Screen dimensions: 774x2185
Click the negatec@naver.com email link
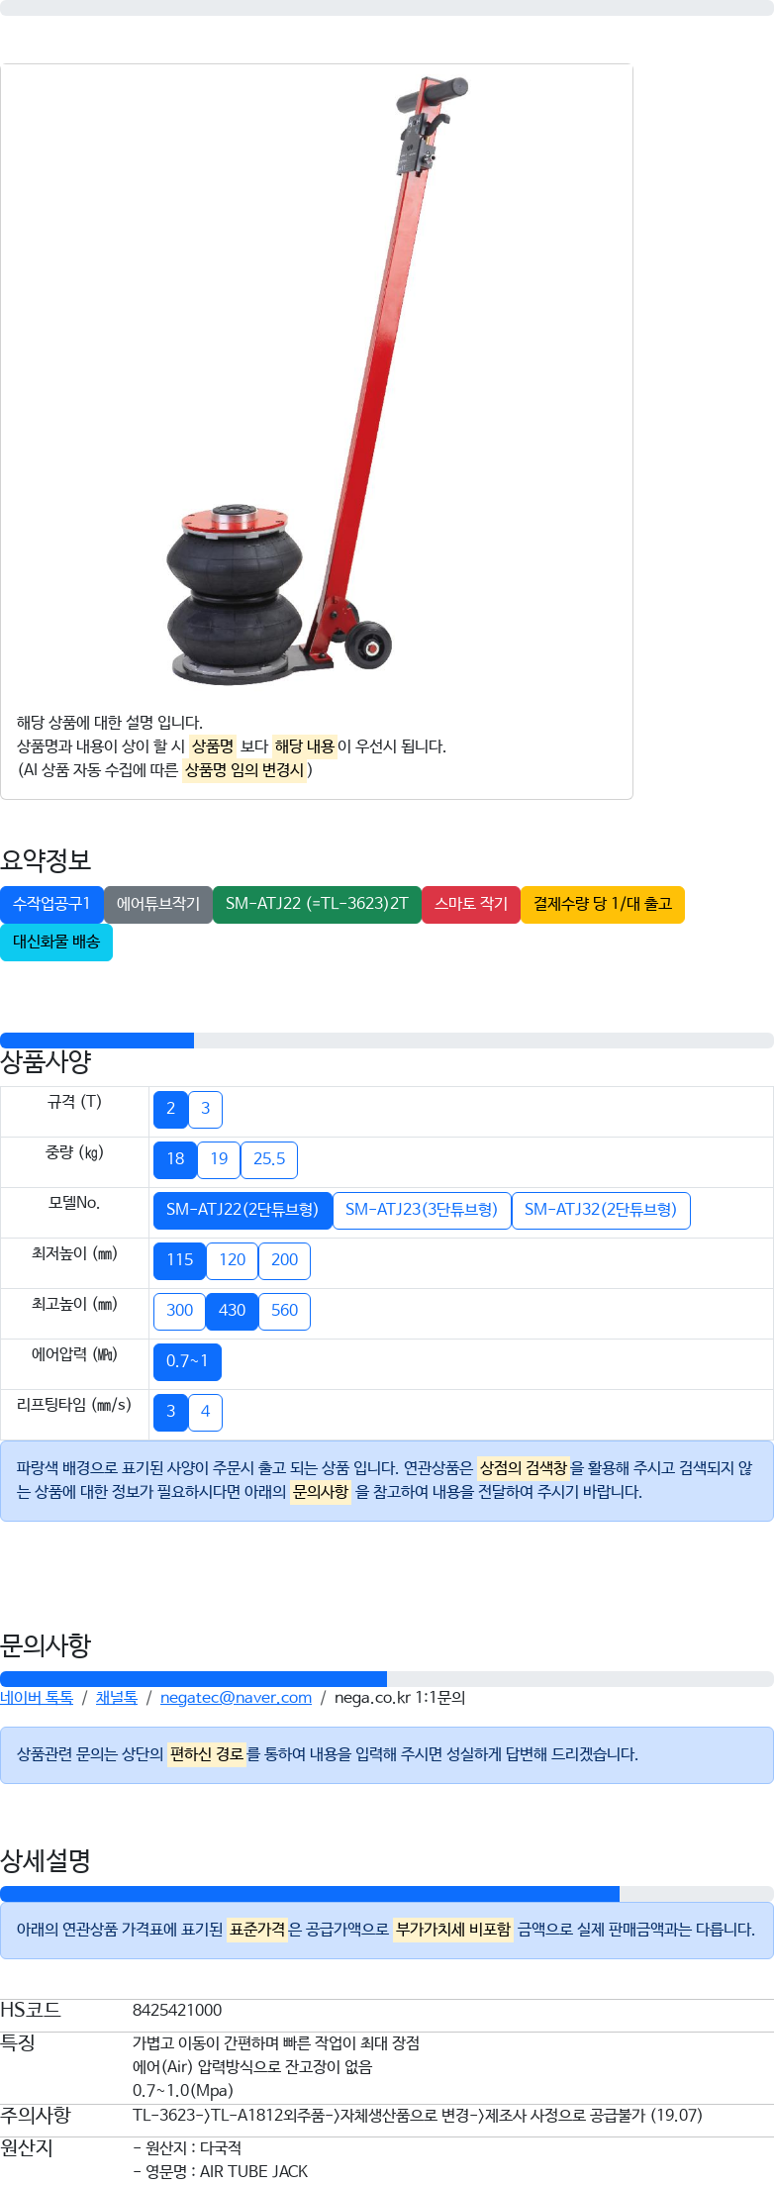236,1697
